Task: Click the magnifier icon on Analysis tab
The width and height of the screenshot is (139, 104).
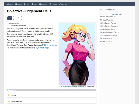Action: point(15,18)
